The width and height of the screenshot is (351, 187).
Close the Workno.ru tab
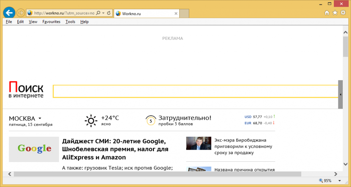tap(176, 14)
